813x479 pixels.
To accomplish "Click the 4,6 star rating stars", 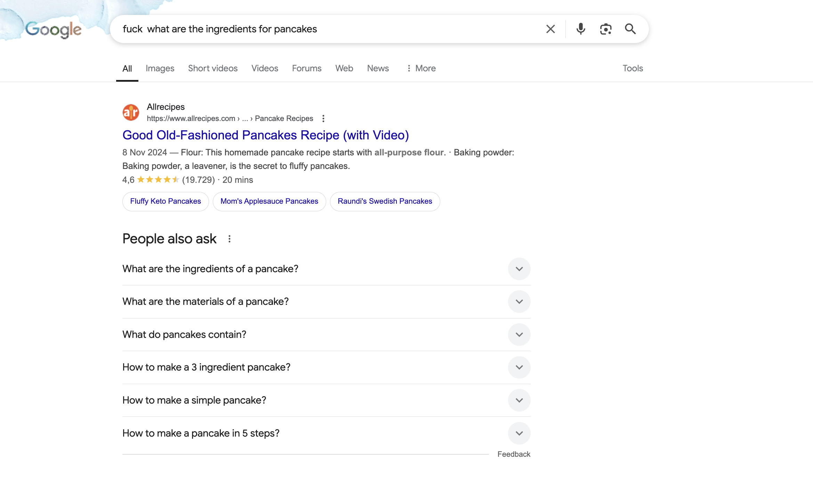I will 158,180.
